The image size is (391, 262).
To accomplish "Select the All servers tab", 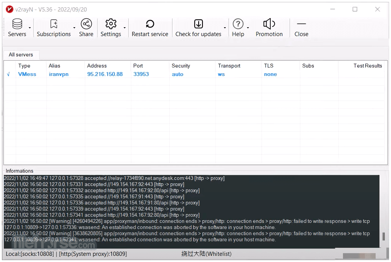I will 21,54.
